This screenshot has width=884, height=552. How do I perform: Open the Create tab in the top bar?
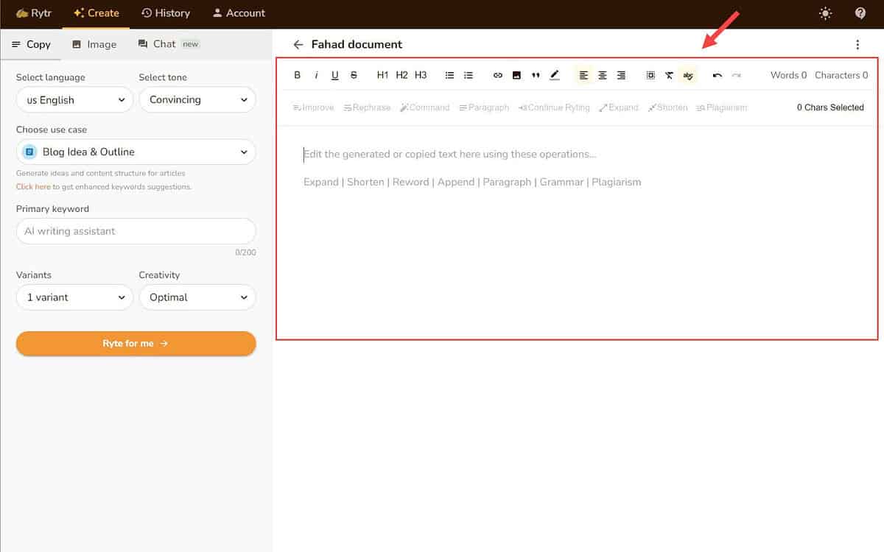pos(97,13)
